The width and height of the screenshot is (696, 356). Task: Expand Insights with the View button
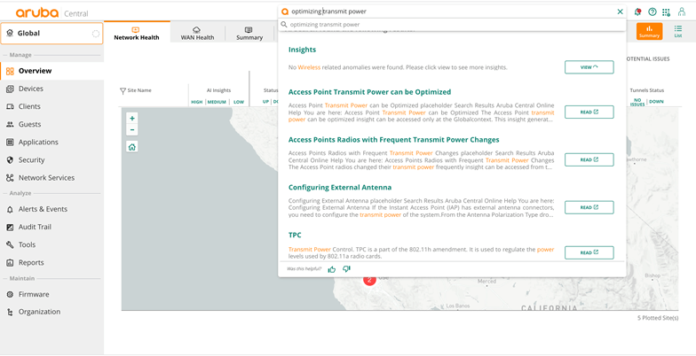click(x=589, y=67)
